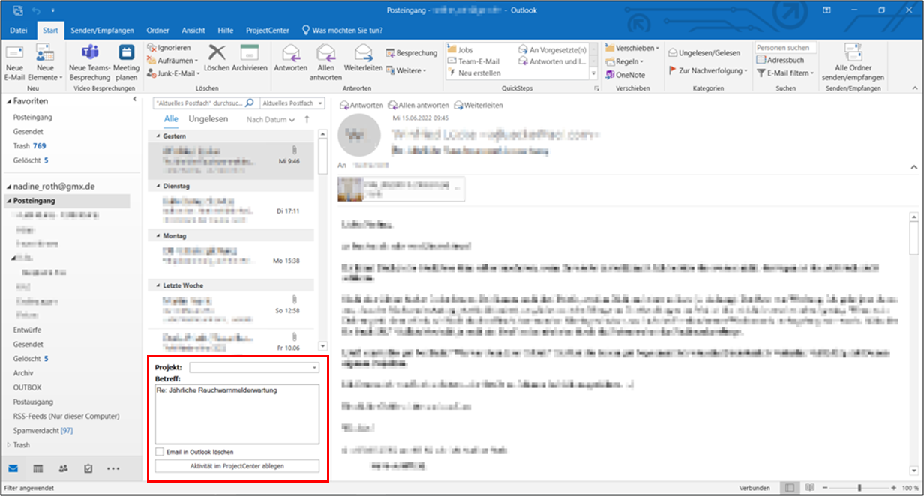Open Adressbuch from the ribbon

click(780, 60)
